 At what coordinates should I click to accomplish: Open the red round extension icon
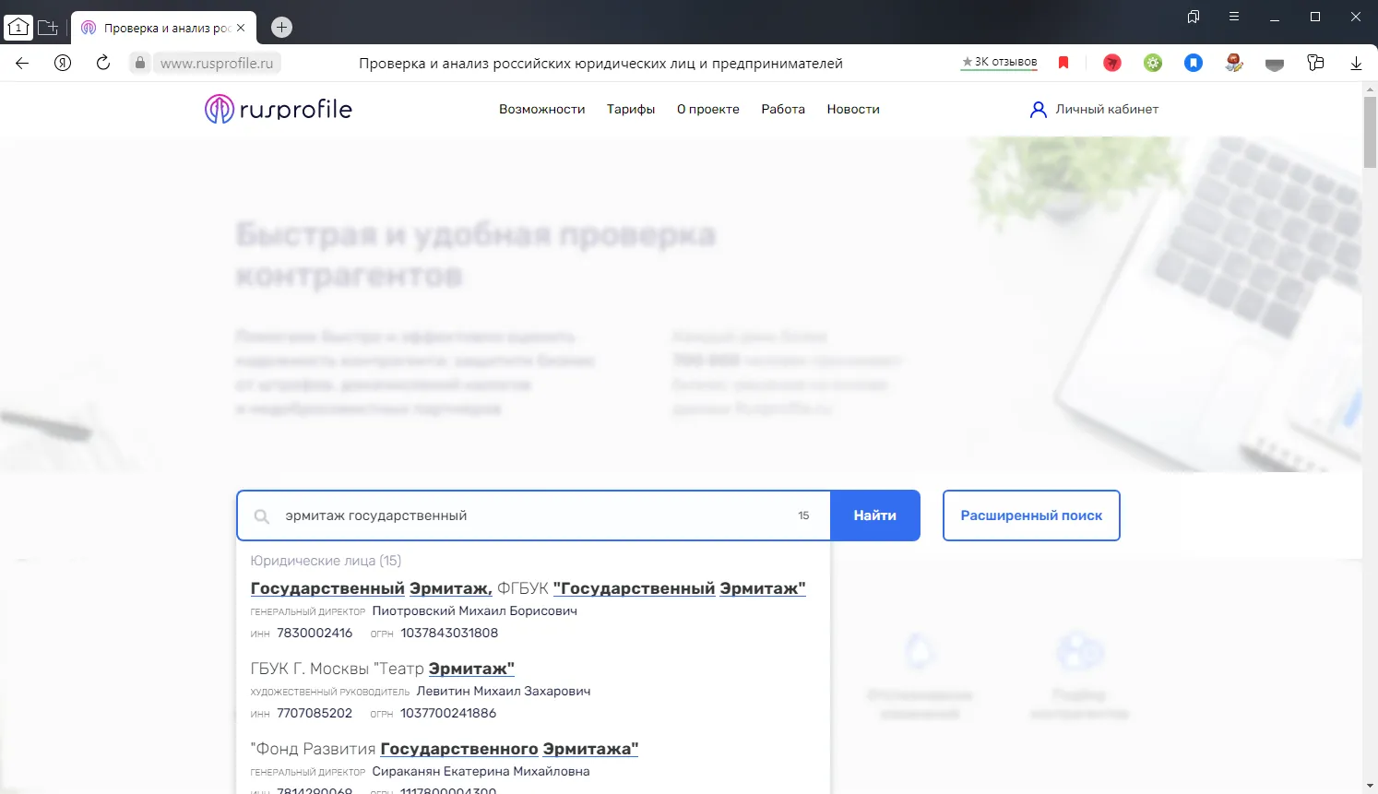click(1112, 63)
